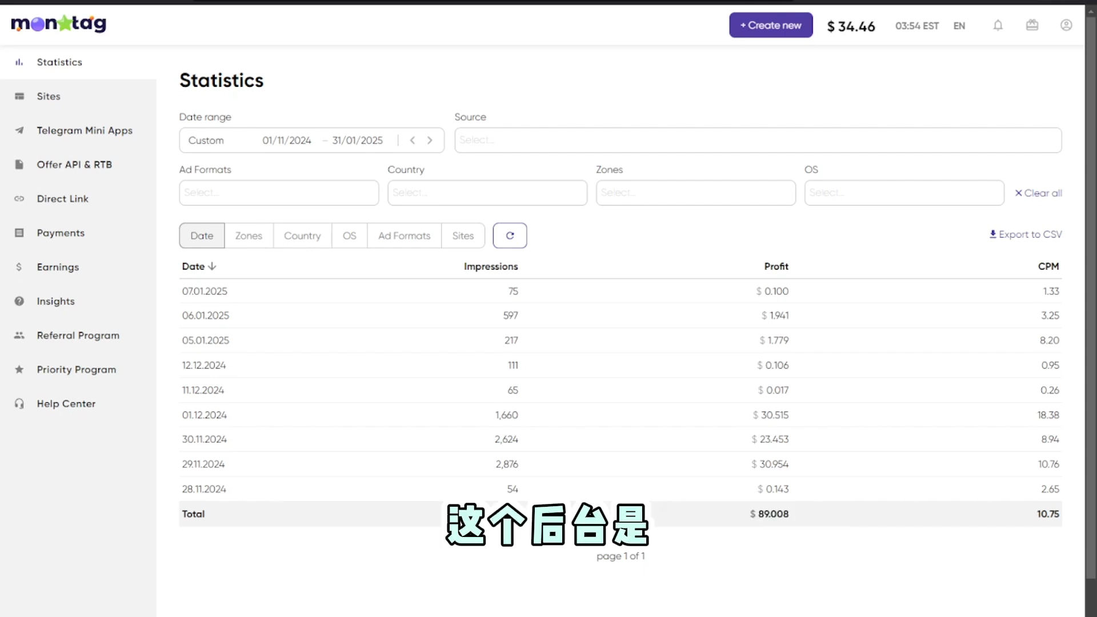Select the 07.01.2025 date row

620,291
